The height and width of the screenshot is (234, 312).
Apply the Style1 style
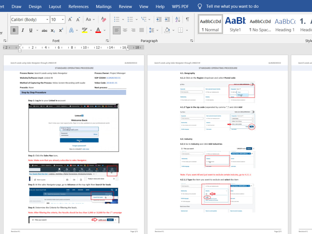235,24
